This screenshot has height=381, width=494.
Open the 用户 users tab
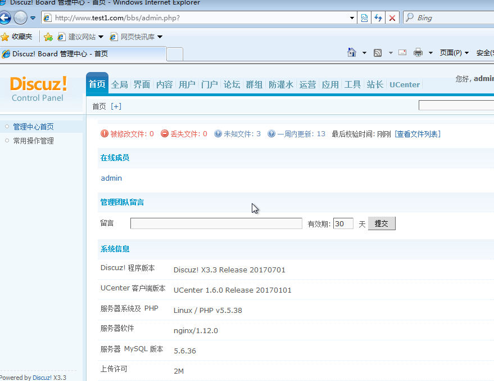[x=187, y=84]
